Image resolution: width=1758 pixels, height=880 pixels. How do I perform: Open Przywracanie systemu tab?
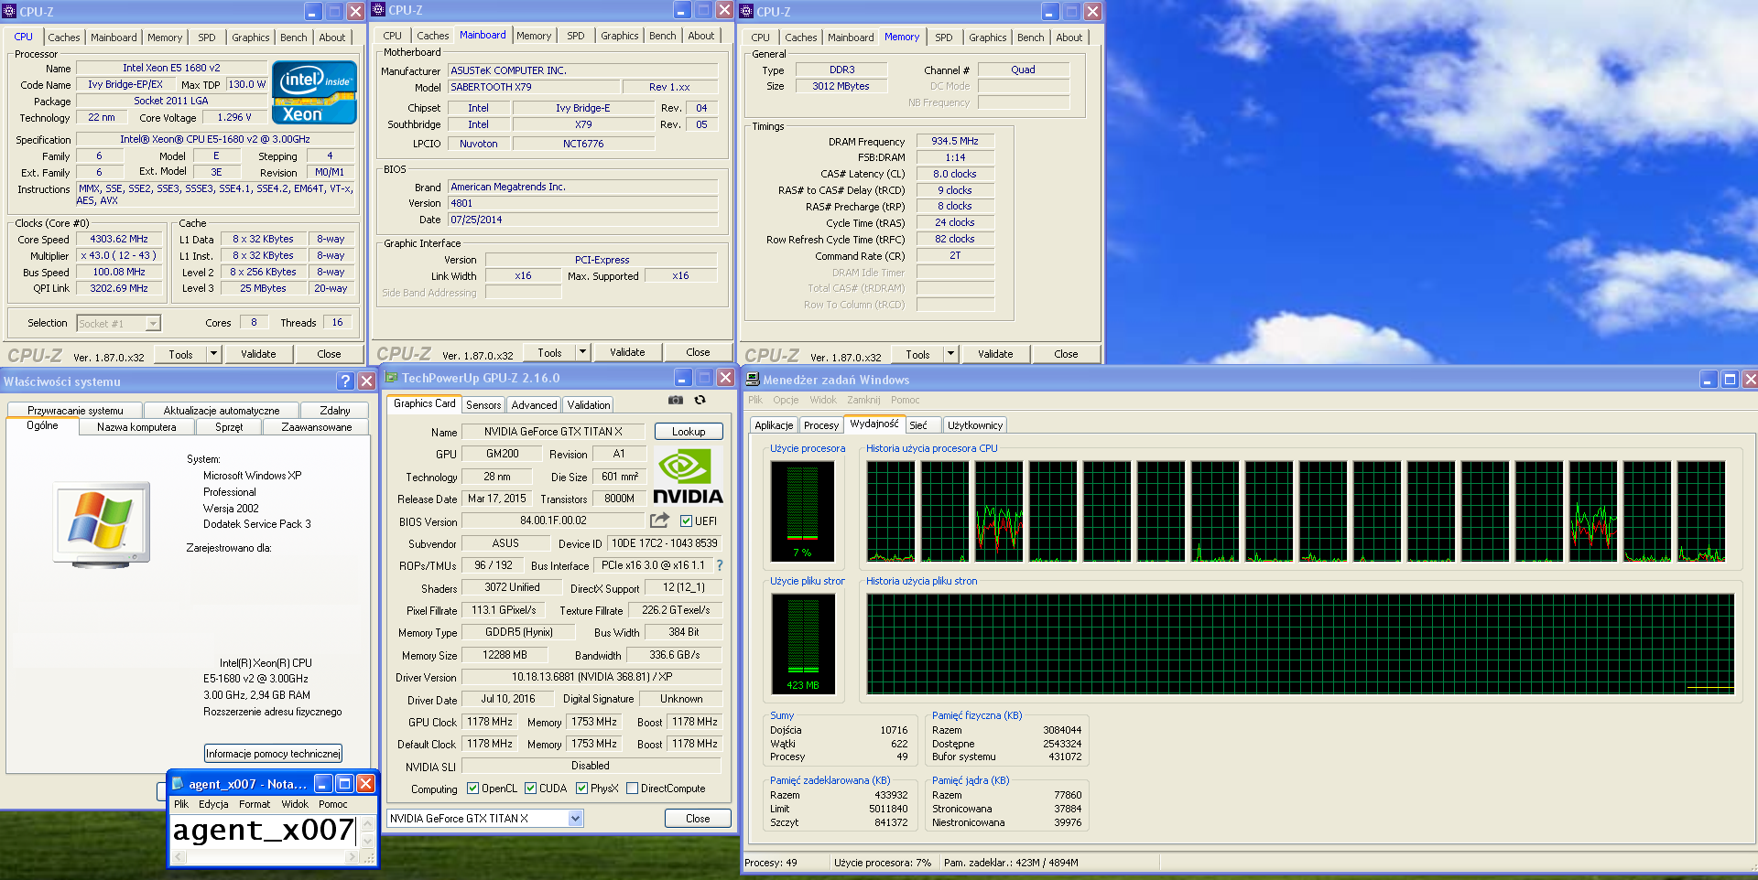(x=75, y=411)
